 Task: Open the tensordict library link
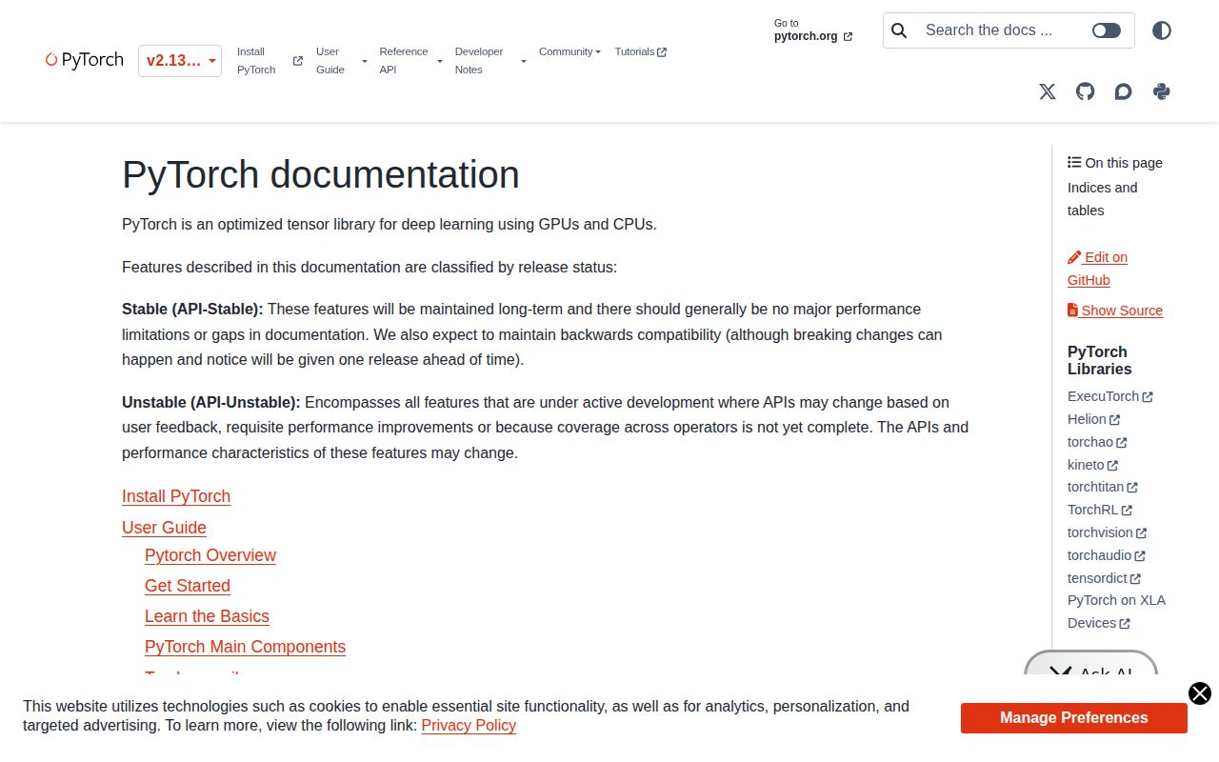[x=1105, y=578]
